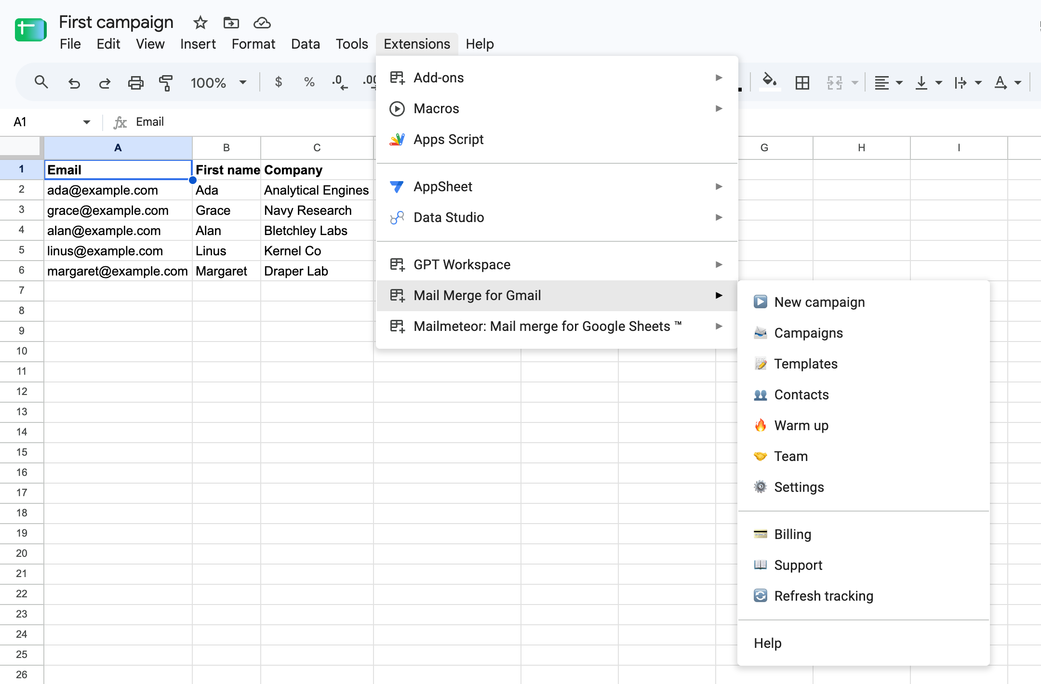This screenshot has height=684, width=1041.
Task: Expand merge cells dropdown arrow
Action: click(854, 83)
